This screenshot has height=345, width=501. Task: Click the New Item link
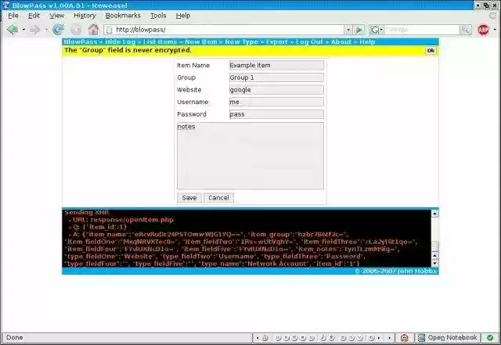click(201, 41)
